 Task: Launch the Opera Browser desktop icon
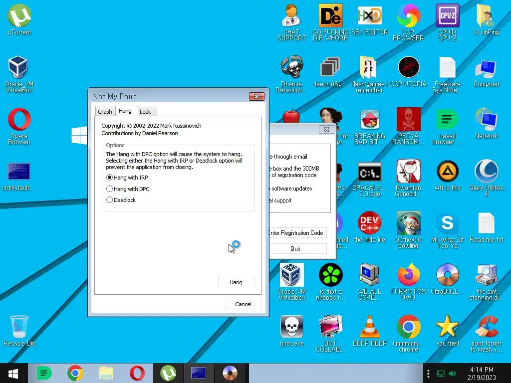pyautogui.click(x=19, y=126)
